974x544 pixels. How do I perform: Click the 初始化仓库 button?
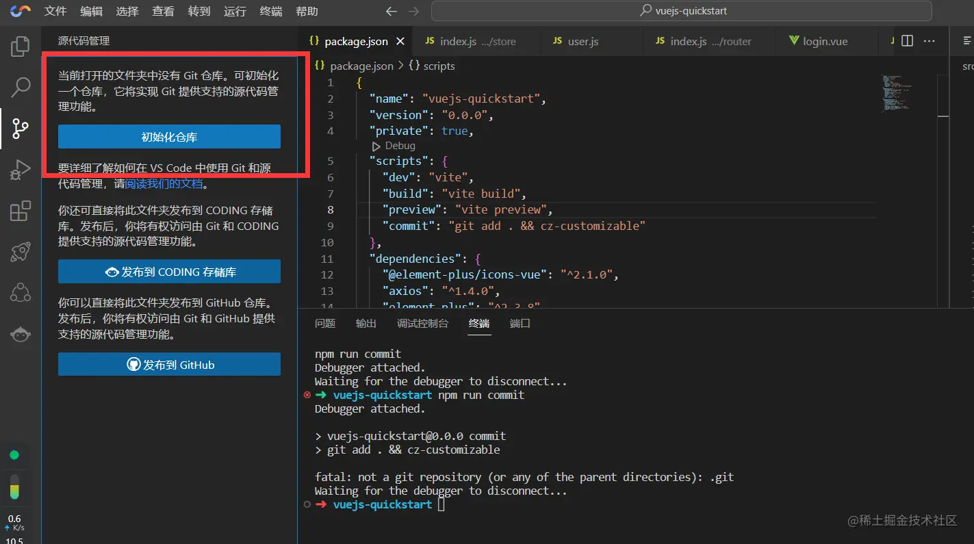[169, 137]
